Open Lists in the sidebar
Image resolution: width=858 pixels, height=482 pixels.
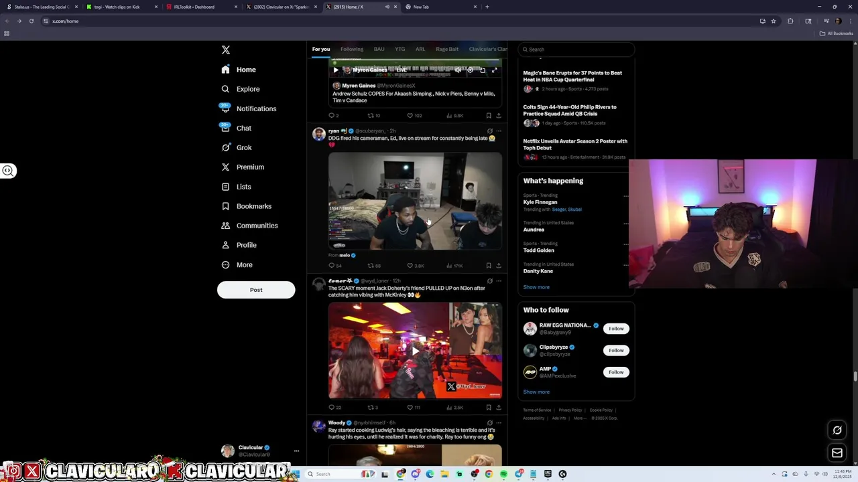(x=236, y=187)
